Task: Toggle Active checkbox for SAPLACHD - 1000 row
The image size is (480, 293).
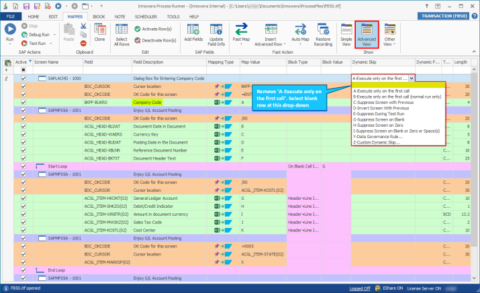Action: [24, 78]
